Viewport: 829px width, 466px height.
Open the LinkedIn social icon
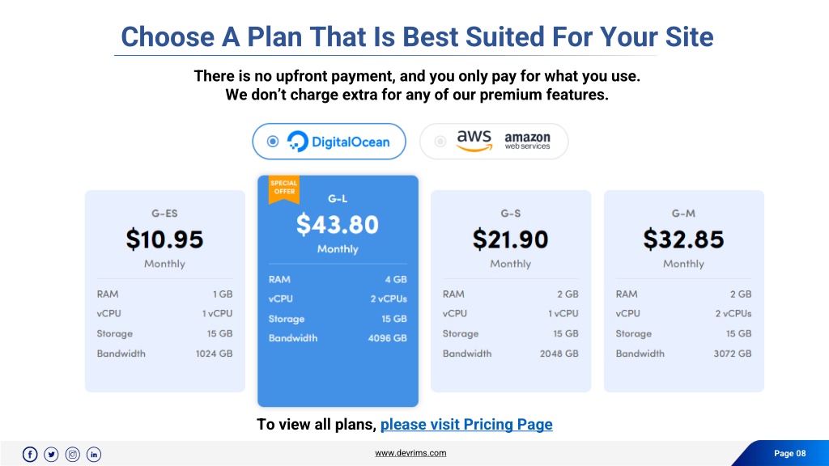tap(94, 455)
